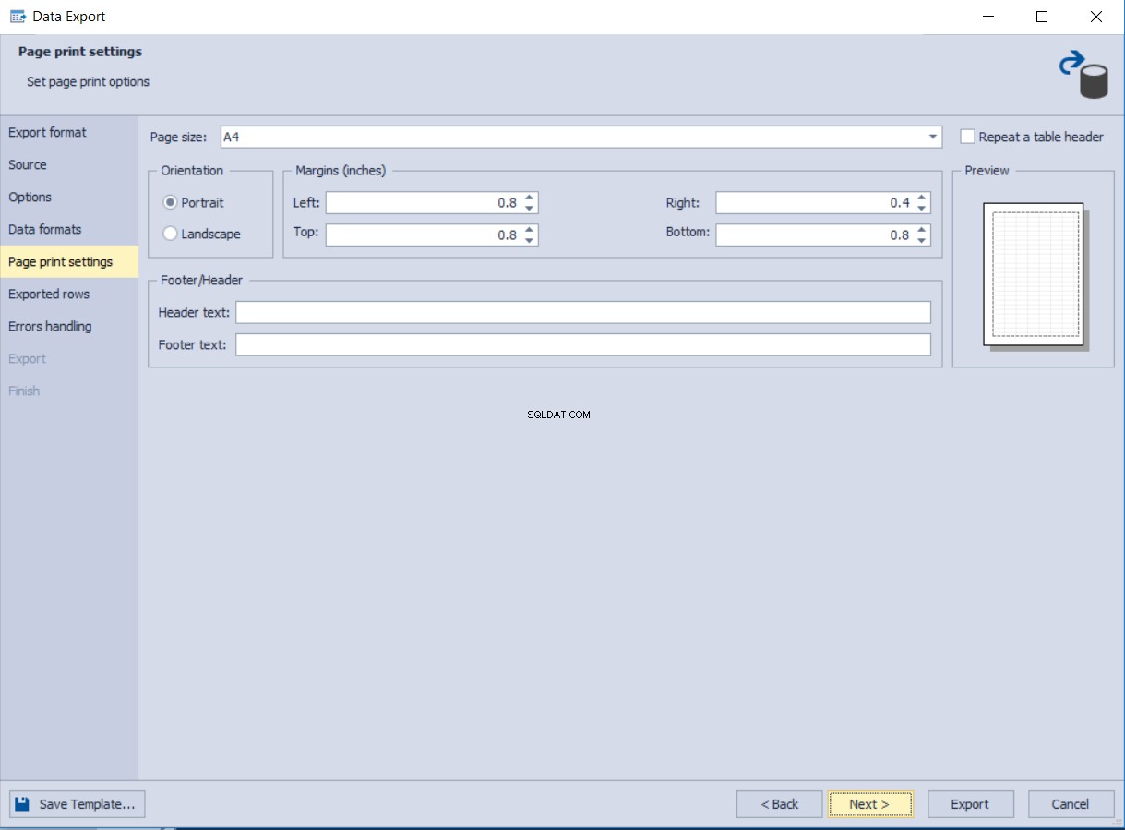Cancel the Data Export wizard
The width and height of the screenshot is (1125, 830).
1071,804
